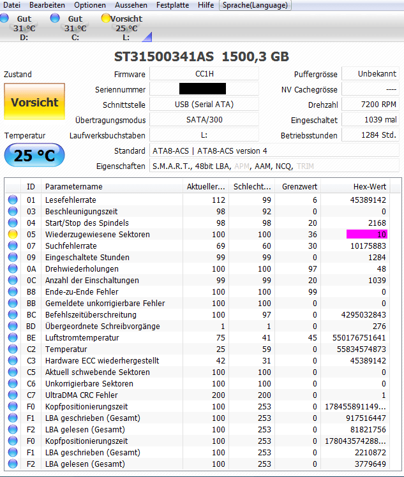Image resolution: width=404 pixels, height=477 pixels.
Task: Click the Schnittstelle USB (Serial ATA) field
Action: click(x=204, y=105)
